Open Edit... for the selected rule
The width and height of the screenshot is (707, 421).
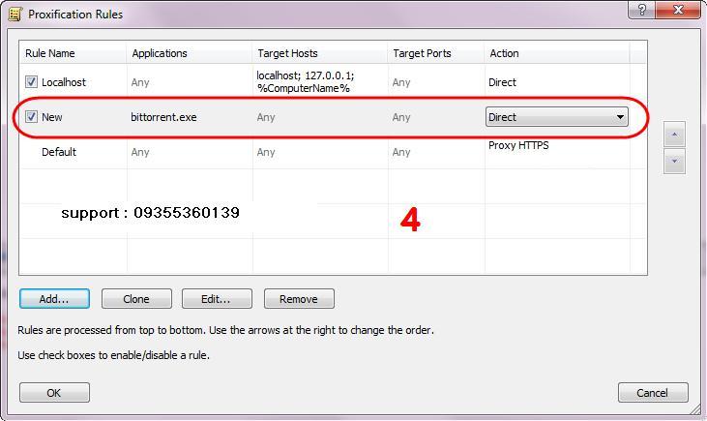pyautogui.click(x=217, y=299)
